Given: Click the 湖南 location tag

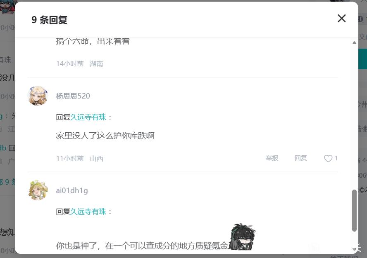Looking at the screenshot, I should (x=96, y=63).
